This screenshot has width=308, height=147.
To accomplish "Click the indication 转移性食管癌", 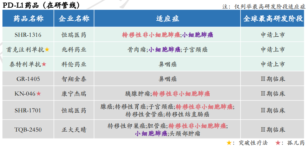I will pos(144,114).
